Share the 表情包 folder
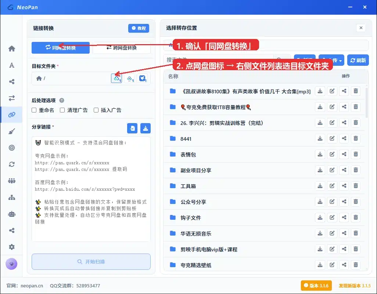 pos(344,154)
